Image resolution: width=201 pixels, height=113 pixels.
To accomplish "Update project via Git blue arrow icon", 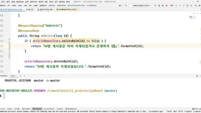I will coord(177,6).
